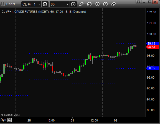
Task: Click the chart title text CRUDE FUTURES (NIGHT)
Action: click(32, 12)
